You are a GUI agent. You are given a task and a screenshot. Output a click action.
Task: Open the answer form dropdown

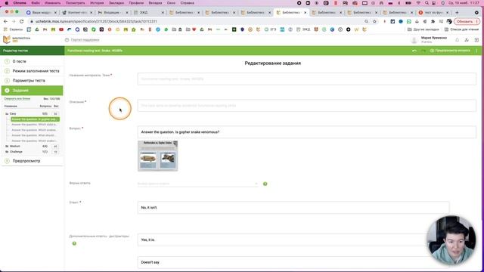coord(197,184)
